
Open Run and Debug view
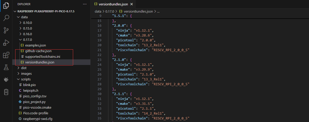click(6, 43)
